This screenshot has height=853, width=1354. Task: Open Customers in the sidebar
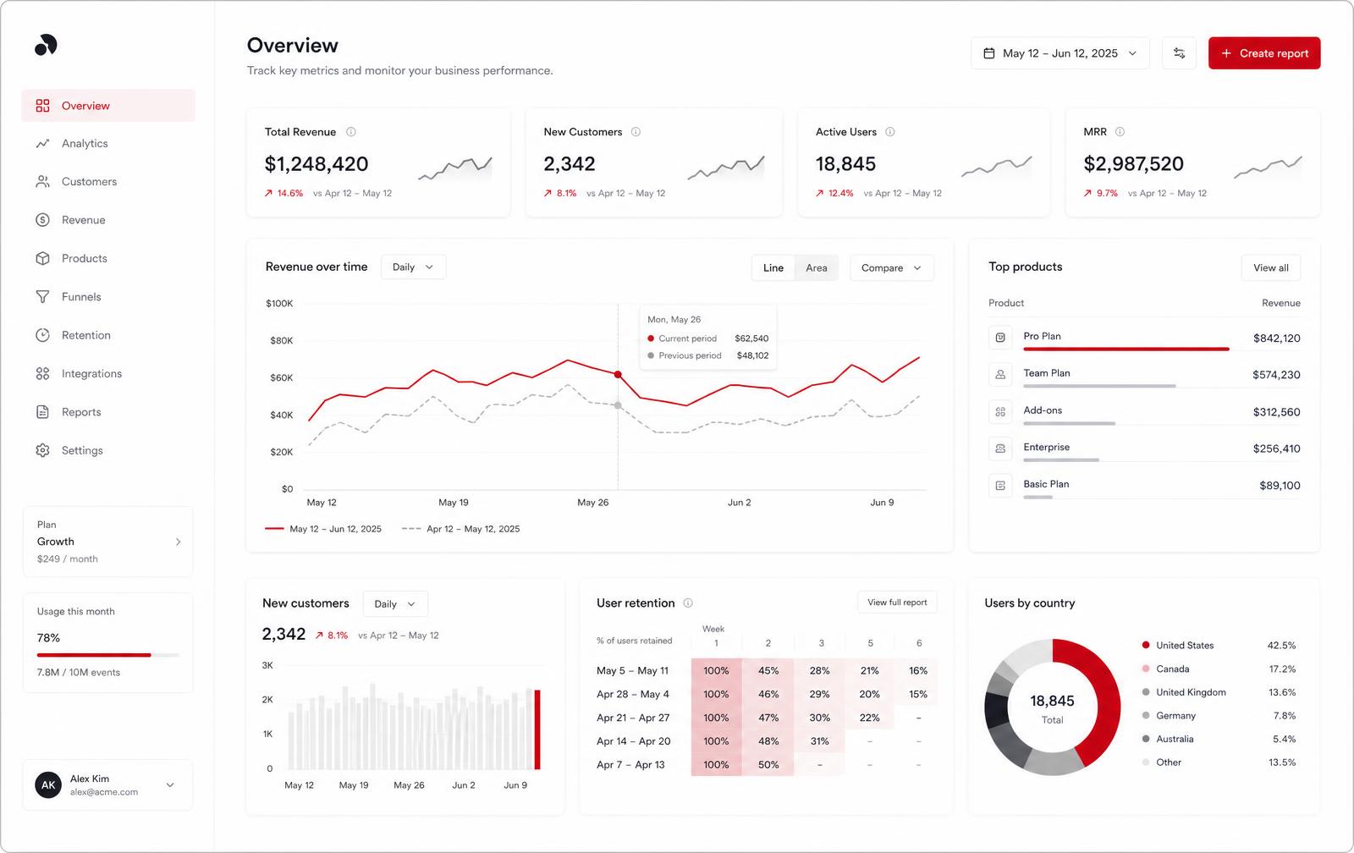click(108, 182)
